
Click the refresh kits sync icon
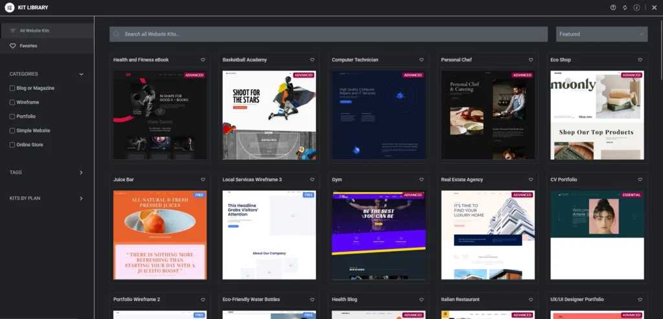tap(625, 8)
